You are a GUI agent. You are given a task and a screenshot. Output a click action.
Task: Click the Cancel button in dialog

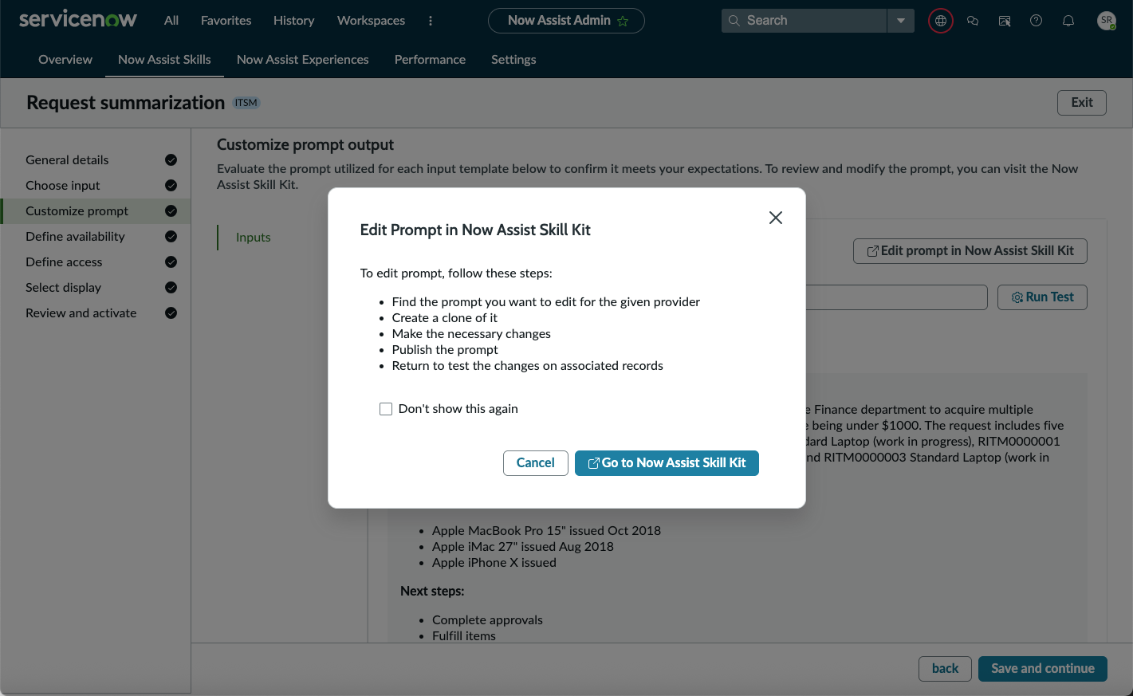coord(536,463)
